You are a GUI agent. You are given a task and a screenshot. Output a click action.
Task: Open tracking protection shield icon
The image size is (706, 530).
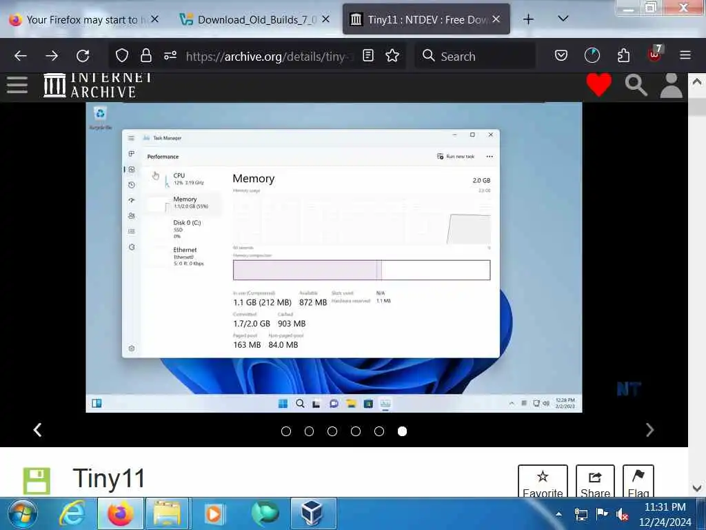[122, 56]
